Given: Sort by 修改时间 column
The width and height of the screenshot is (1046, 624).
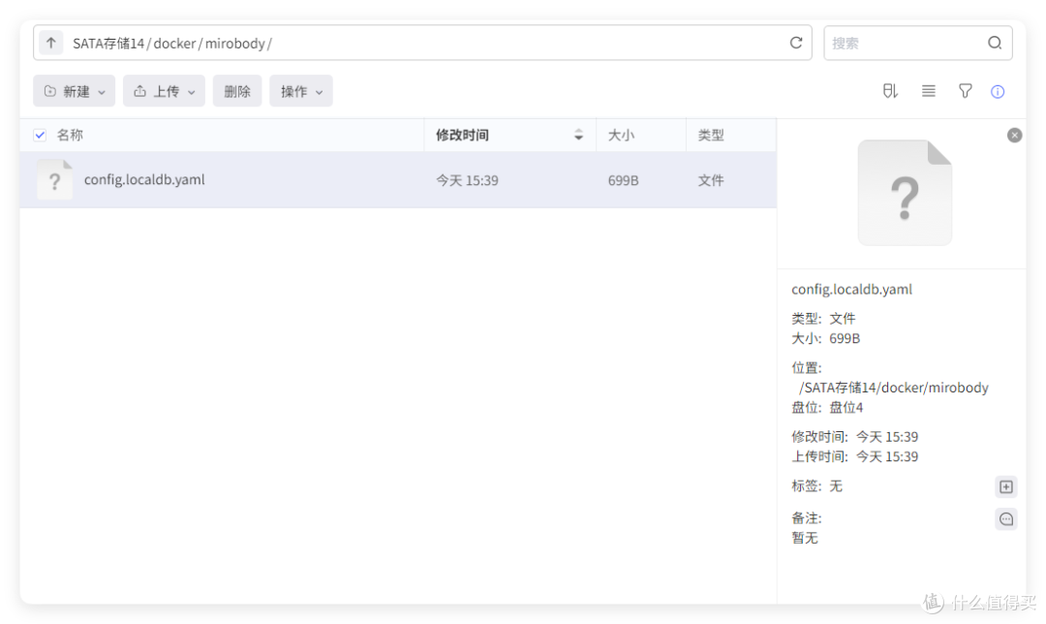Looking at the screenshot, I should click(509, 135).
